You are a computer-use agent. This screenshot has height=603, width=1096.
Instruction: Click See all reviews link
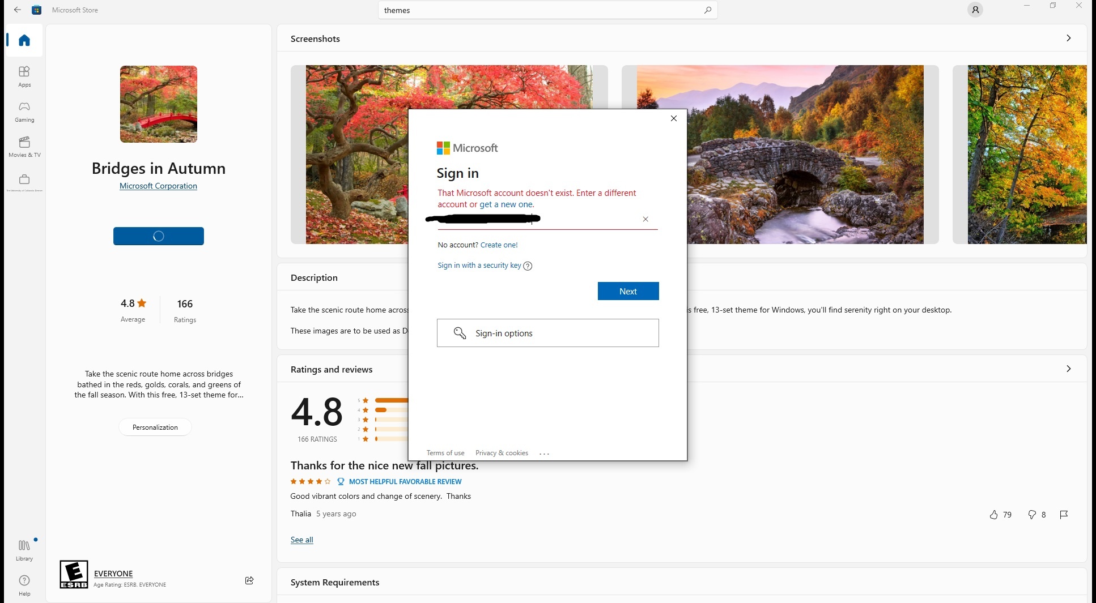point(301,540)
